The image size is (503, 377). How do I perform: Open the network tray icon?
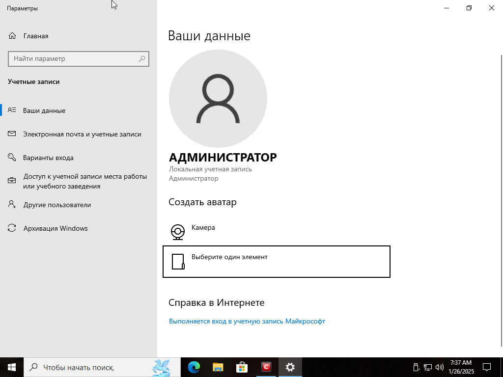428,367
